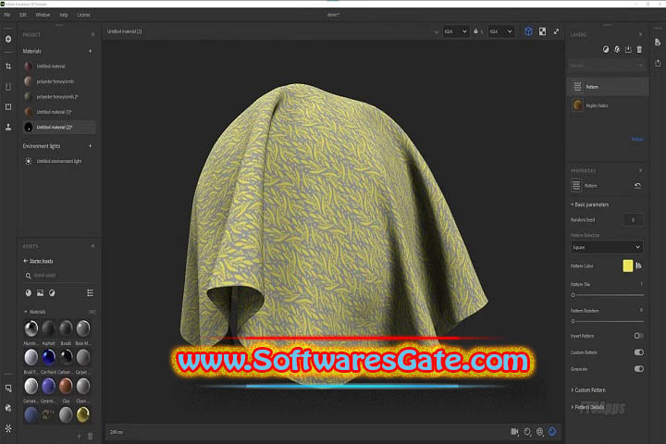666x444 pixels.
Task: Toggle the Custom Pattern switch
Action: (x=638, y=352)
